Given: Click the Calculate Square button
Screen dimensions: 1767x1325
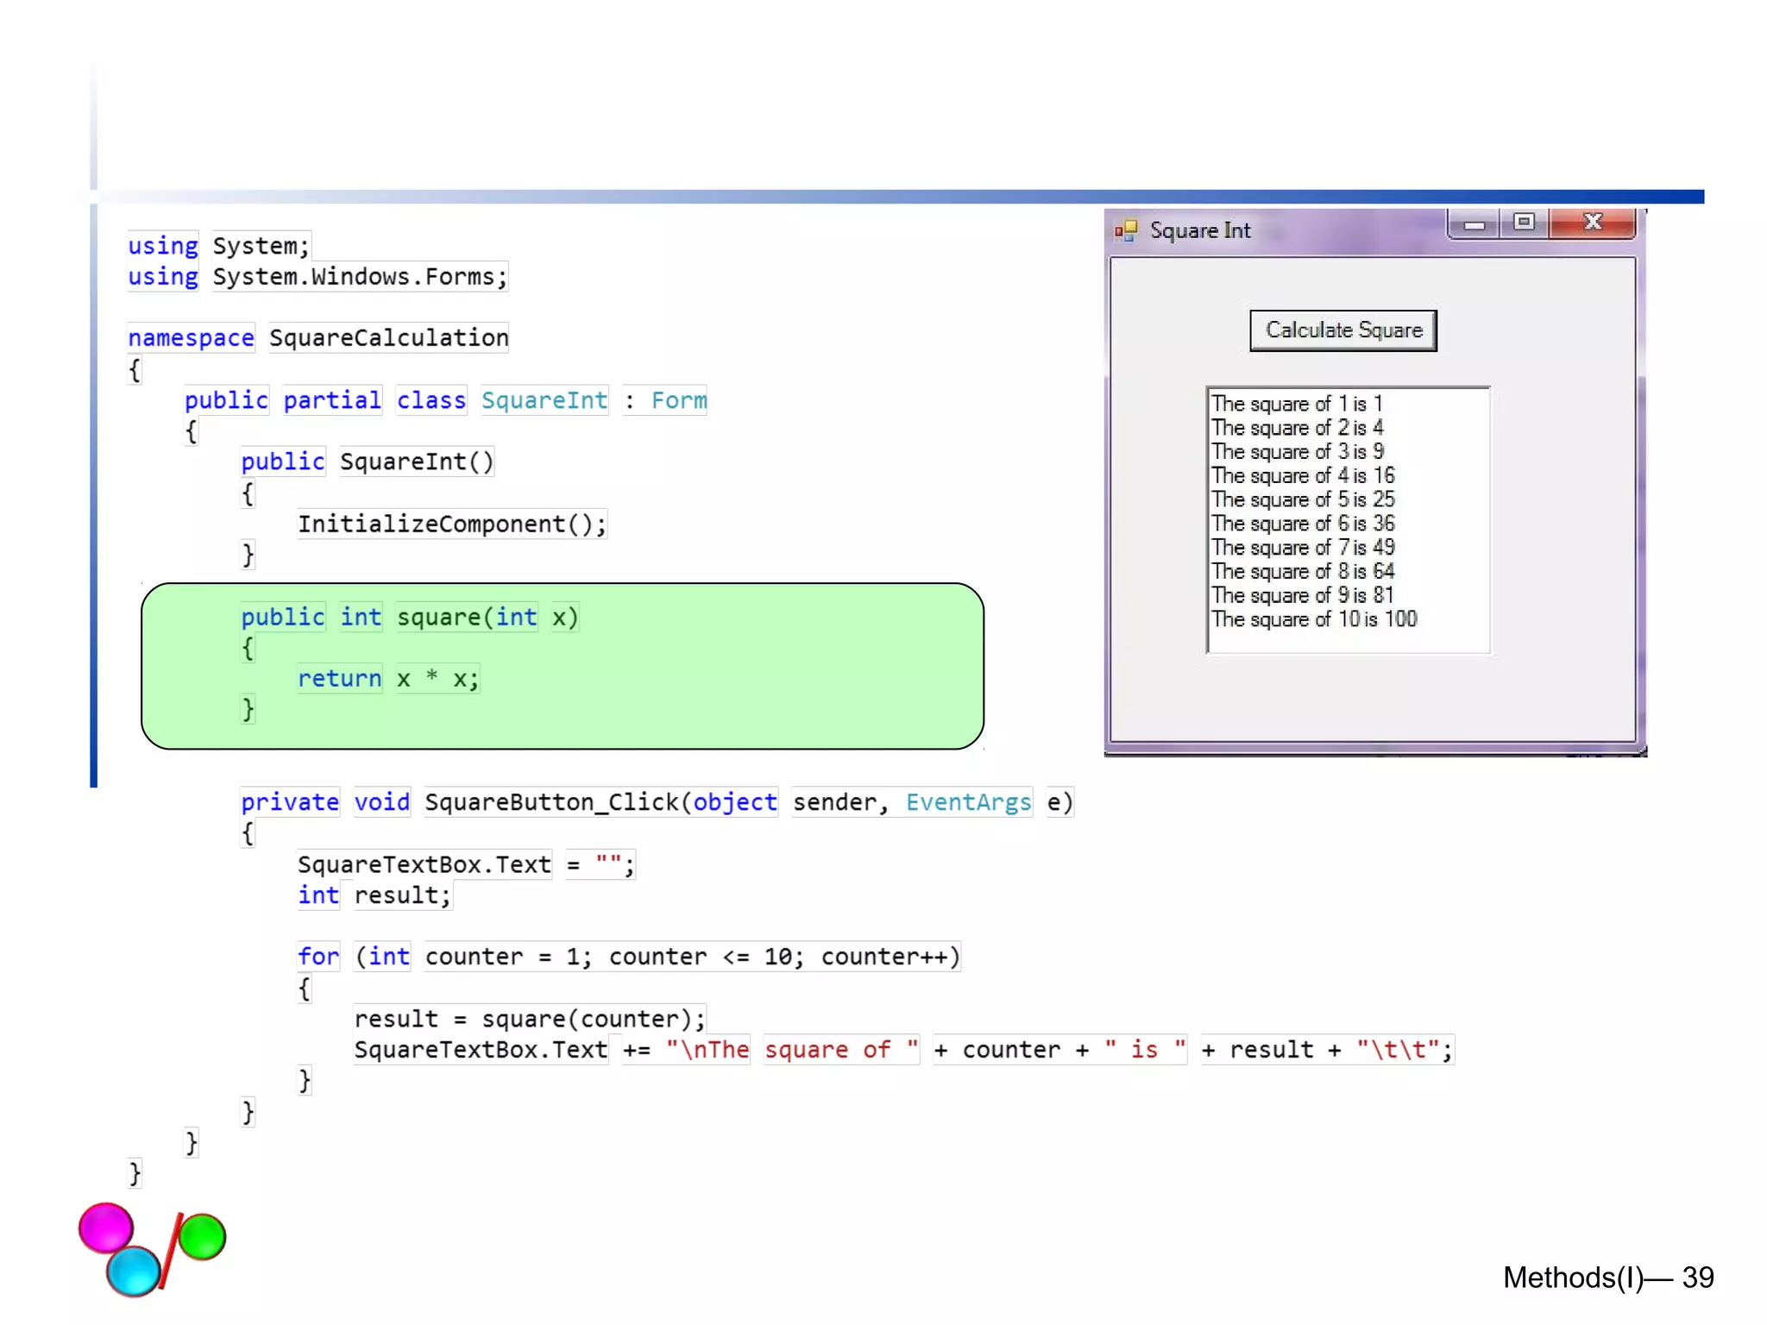Looking at the screenshot, I should tap(1343, 330).
